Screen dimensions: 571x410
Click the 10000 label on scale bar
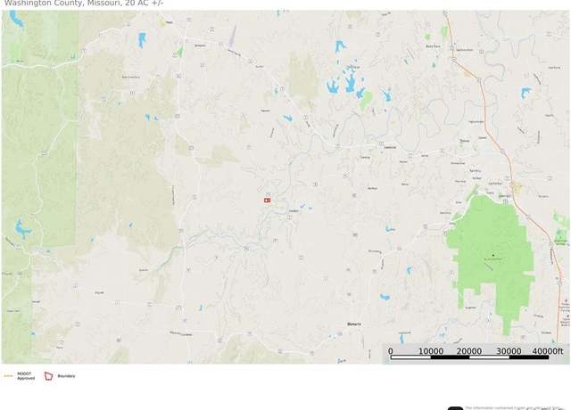[430, 351]
